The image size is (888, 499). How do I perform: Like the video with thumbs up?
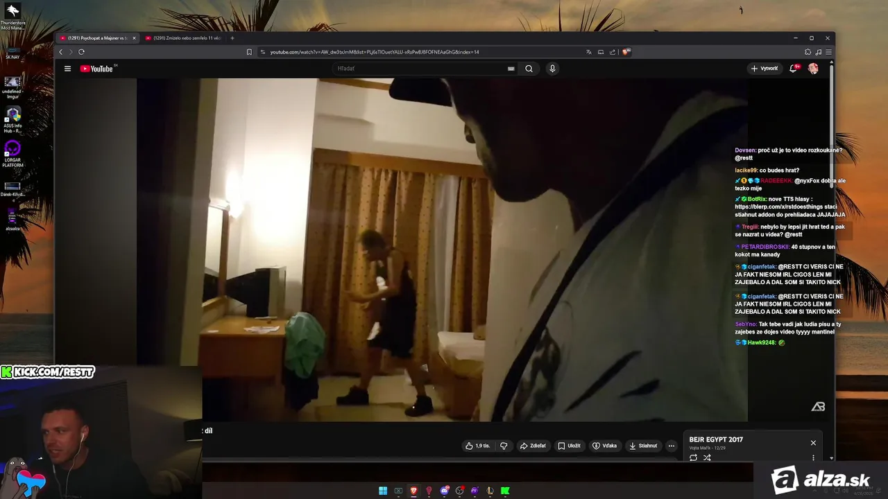[x=478, y=446]
